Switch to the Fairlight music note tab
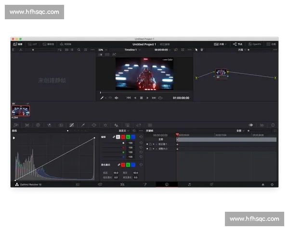The image size is (289, 231). tap(189, 185)
